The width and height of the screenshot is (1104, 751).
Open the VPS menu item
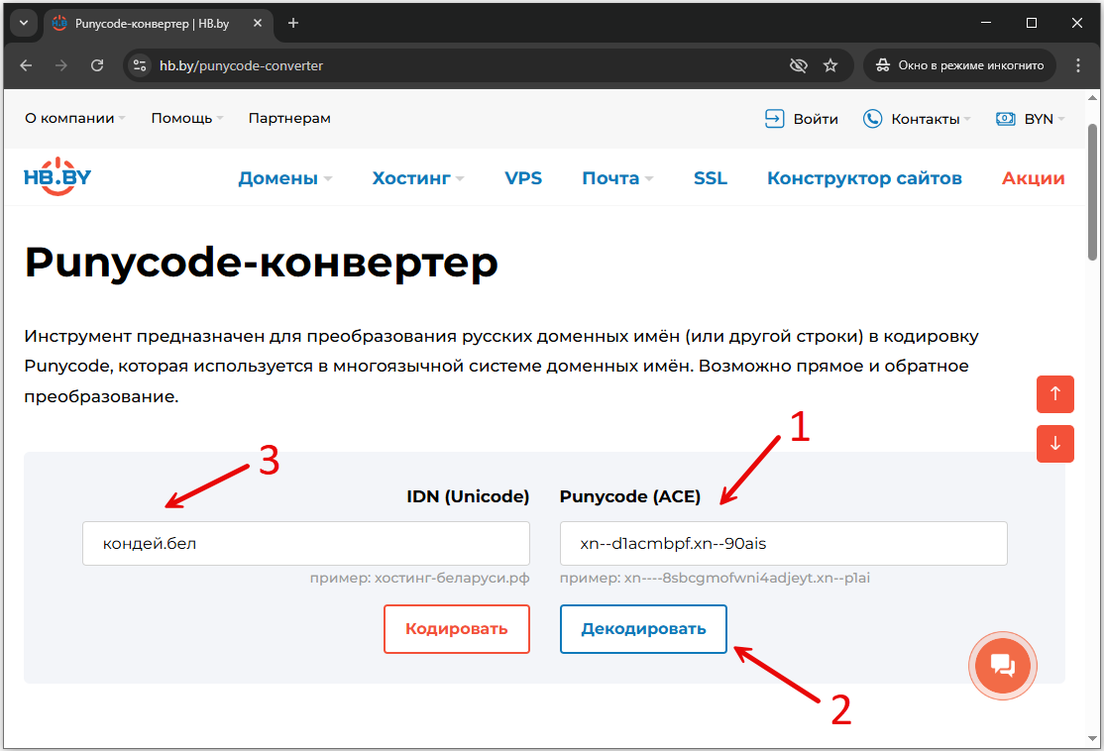click(x=523, y=178)
